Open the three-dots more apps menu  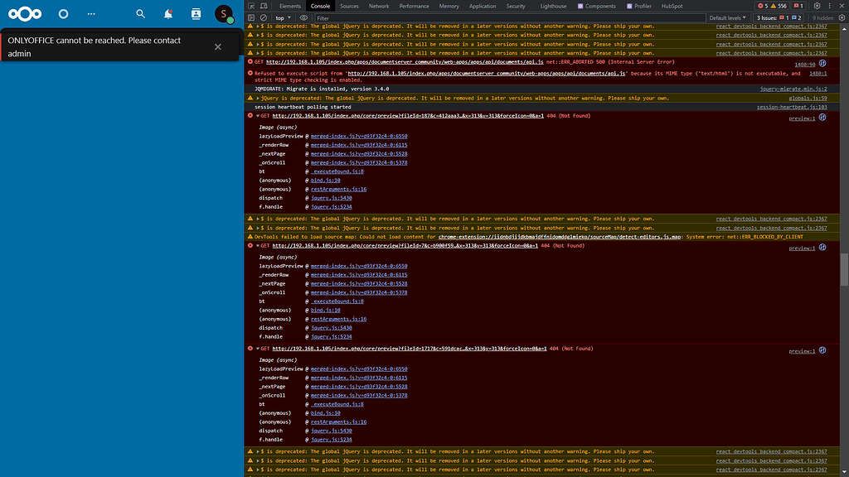point(91,14)
